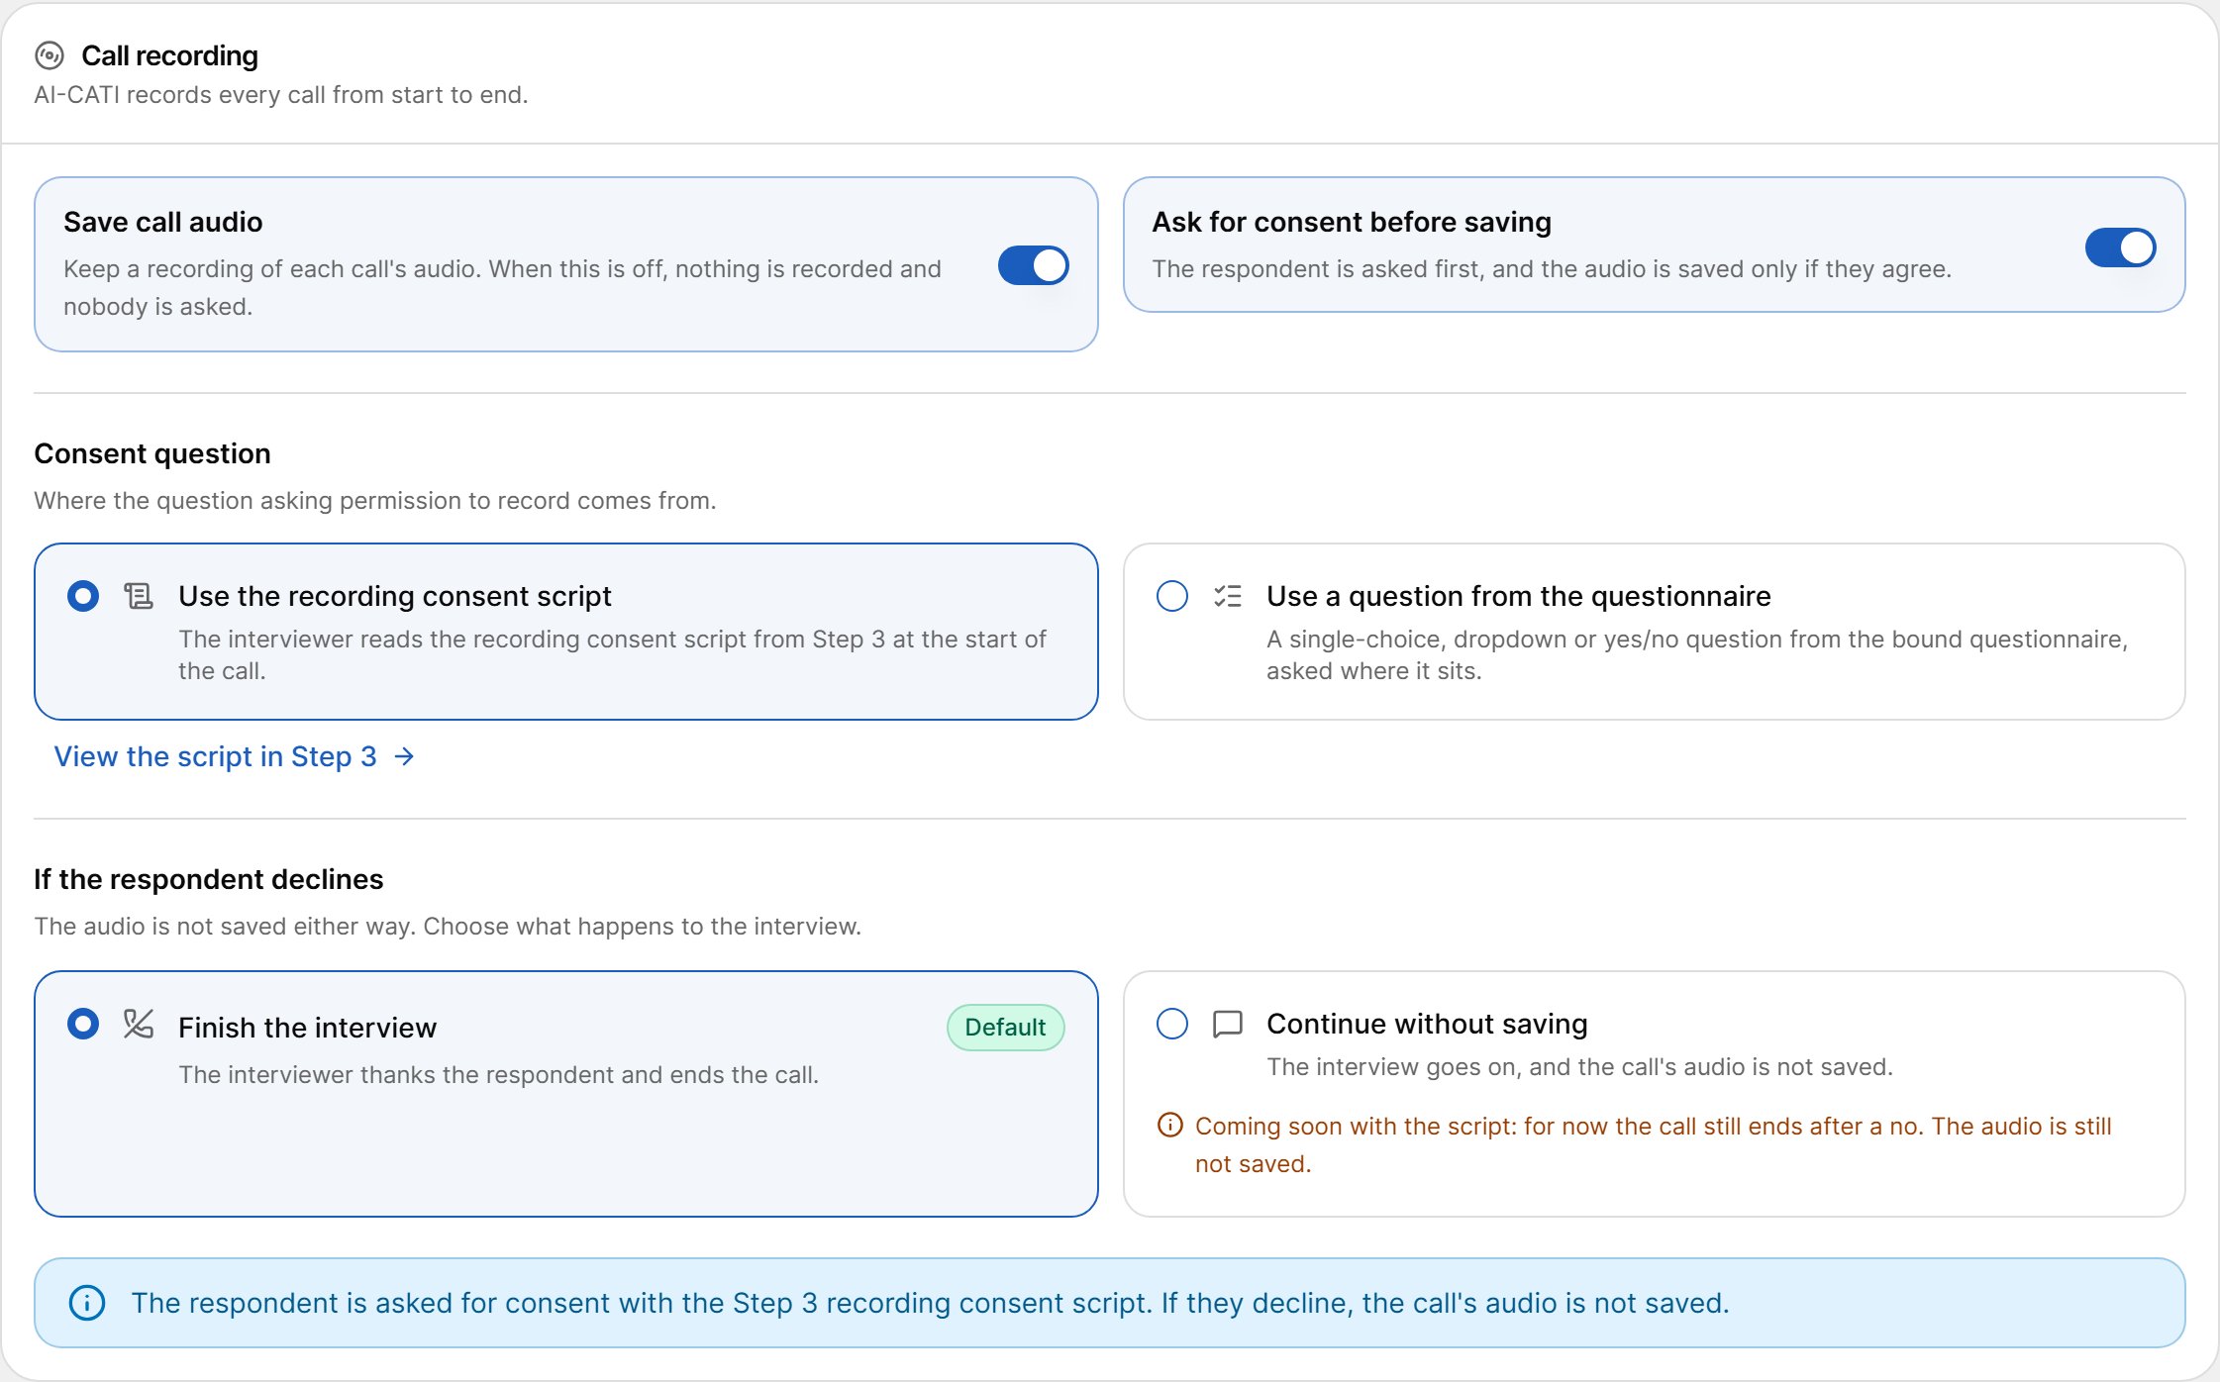Click the arrow icon after View the script
2220x1382 pixels.
pos(404,756)
